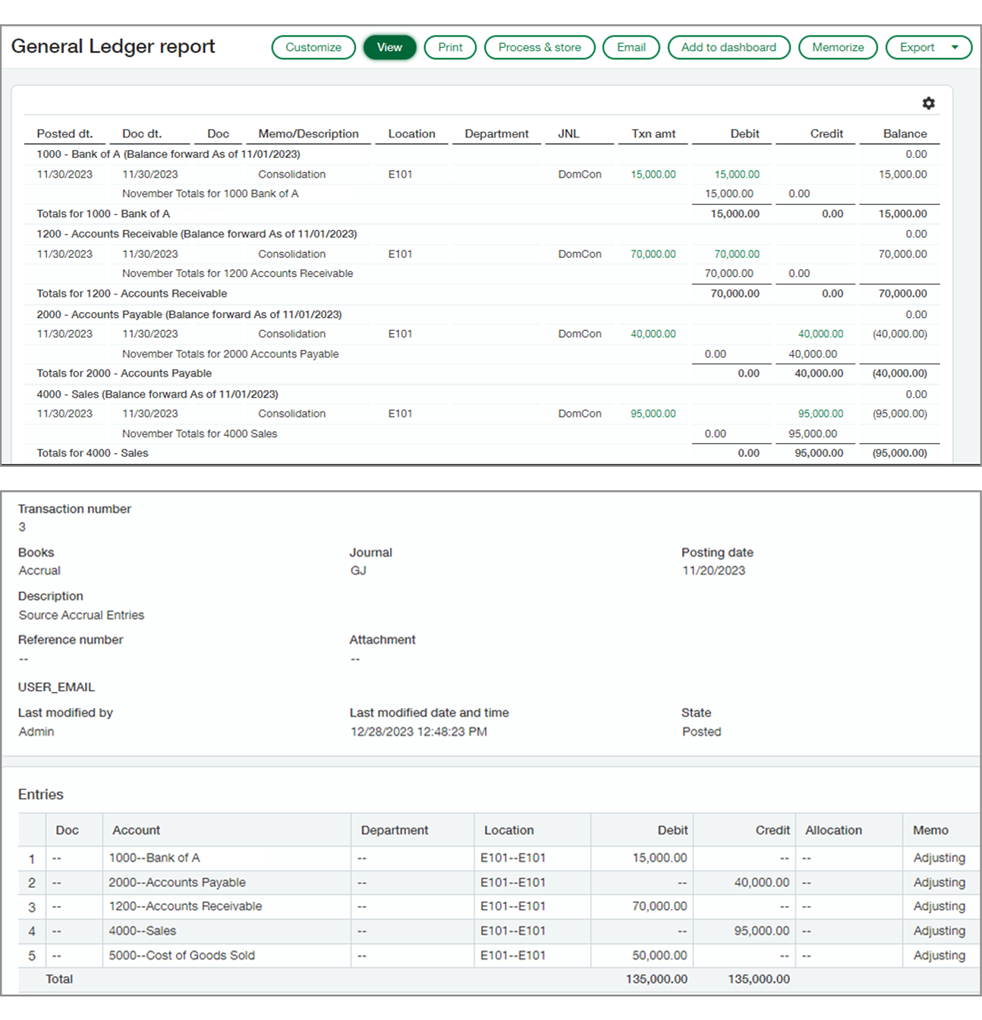Open the 70,000.00 debit link for Accounts Receivable

point(736,254)
